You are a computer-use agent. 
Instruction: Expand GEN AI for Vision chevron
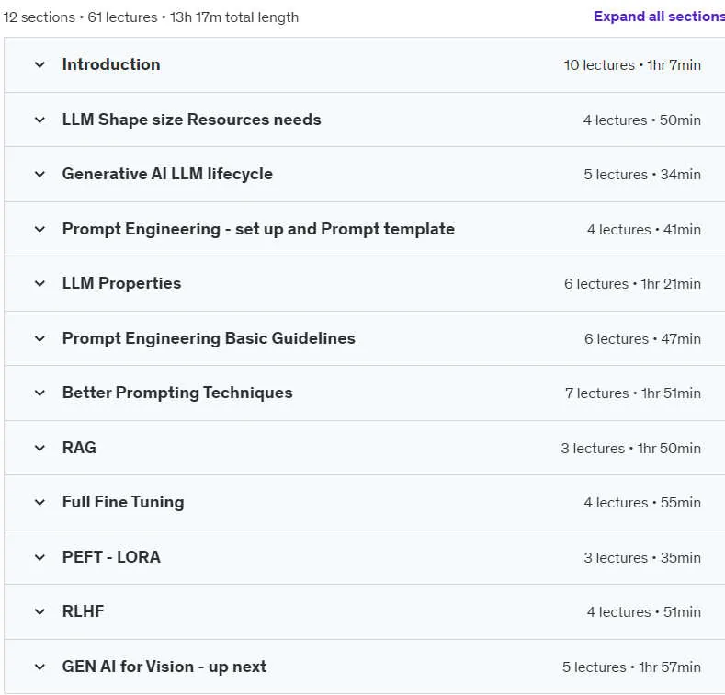(x=40, y=667)
